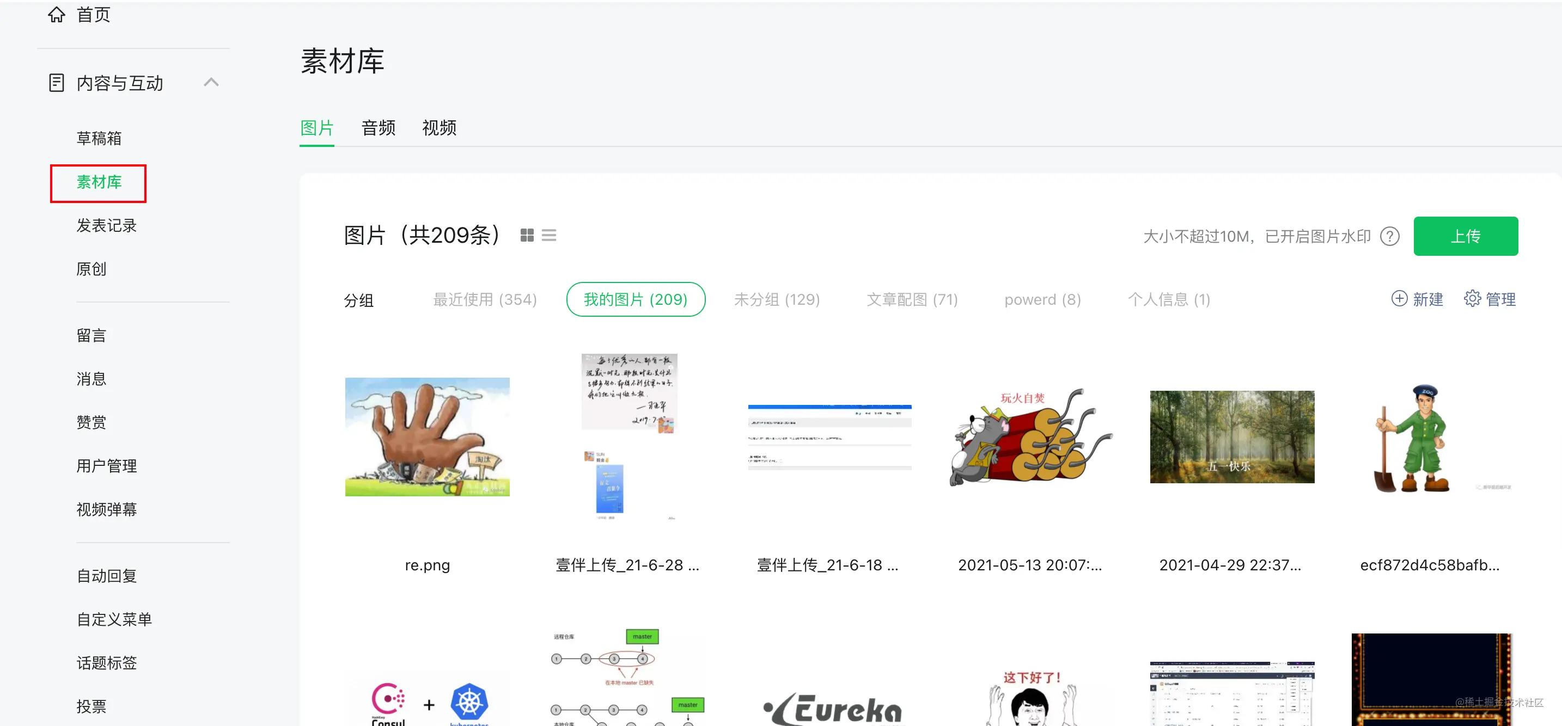The width and height of the screenshot is (1562, 726).
Task: Select the 未分组 image filter
Action: coord(777,299)
